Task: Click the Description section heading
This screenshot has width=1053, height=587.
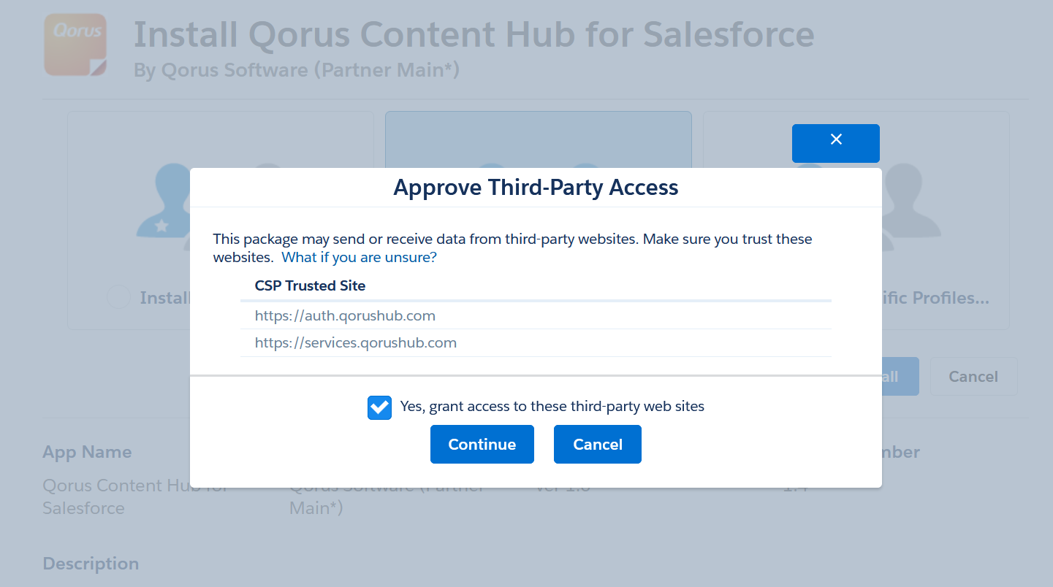Action: coord(91,564)
